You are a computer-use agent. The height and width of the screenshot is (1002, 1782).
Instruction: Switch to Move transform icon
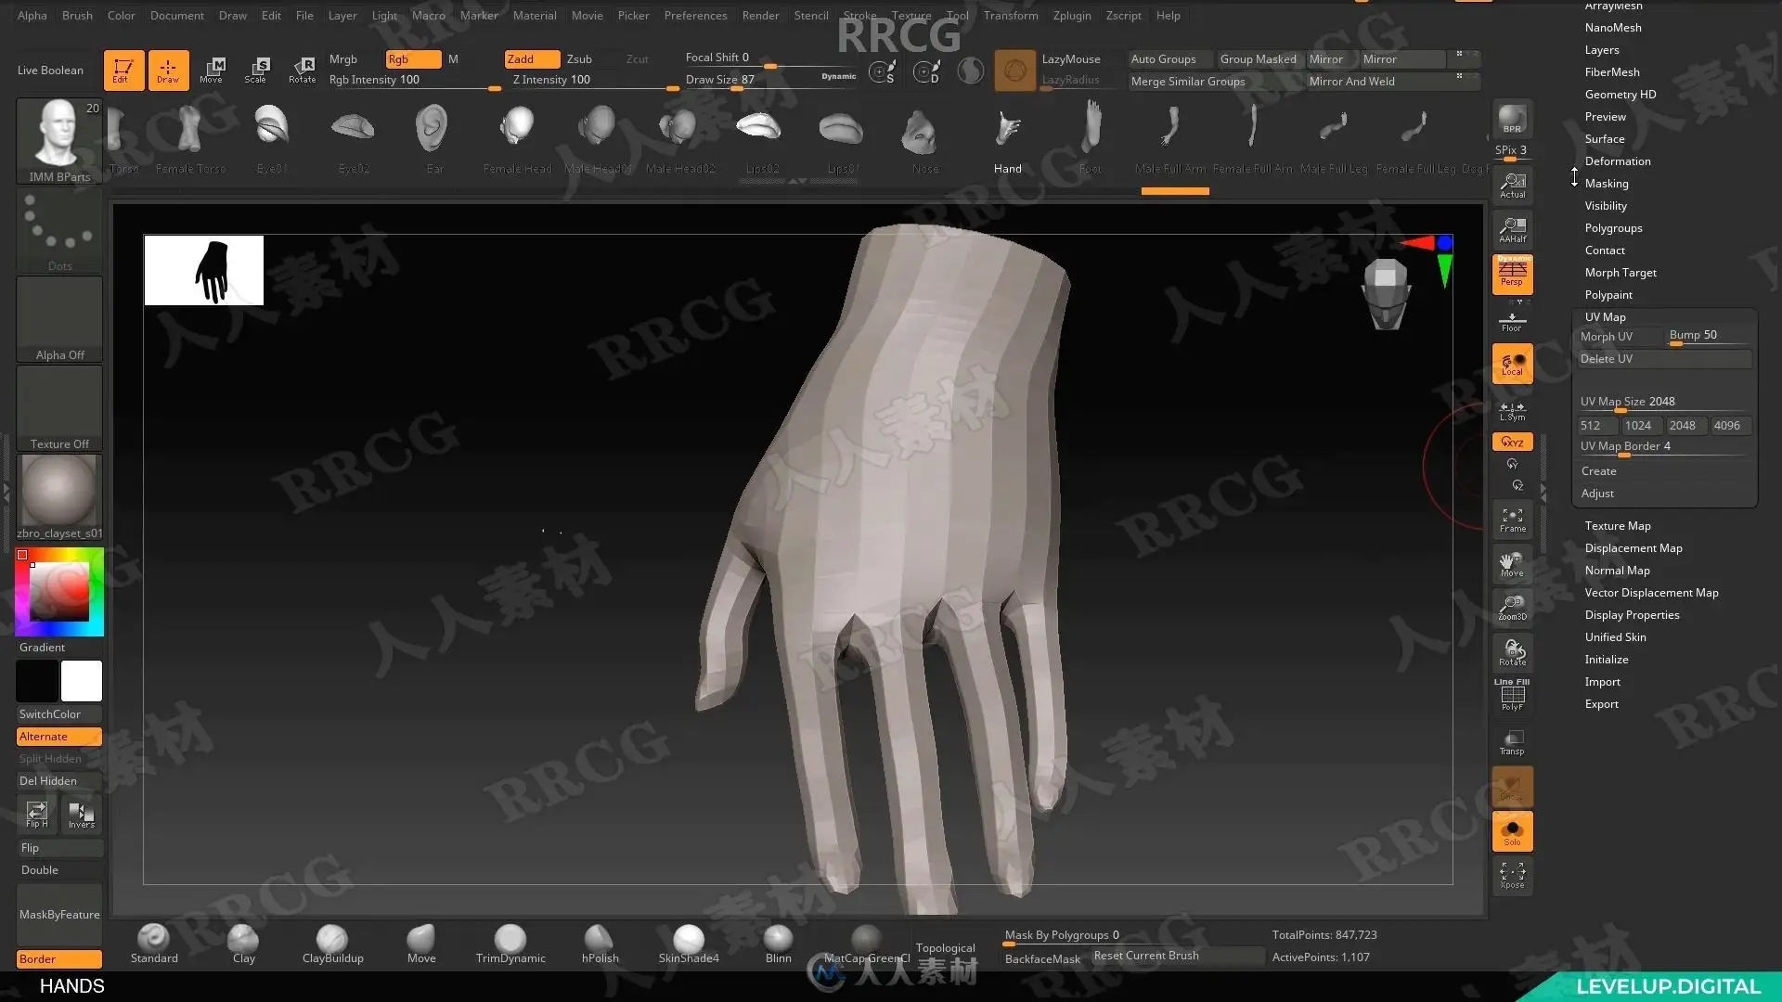point(212,70)
